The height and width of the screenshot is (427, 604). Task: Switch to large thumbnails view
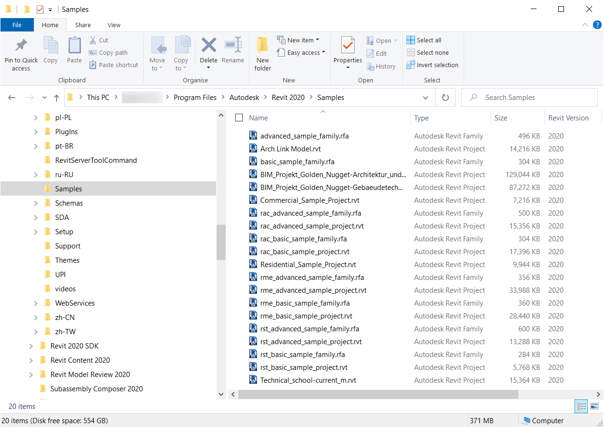(594, 406)
